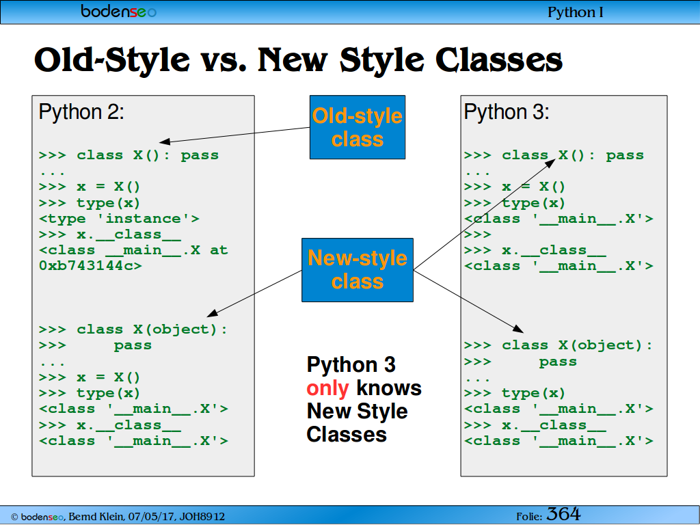Select "class X(): pass" in Python 2 panel
The image size is (700, 525).
coord(148,155)
